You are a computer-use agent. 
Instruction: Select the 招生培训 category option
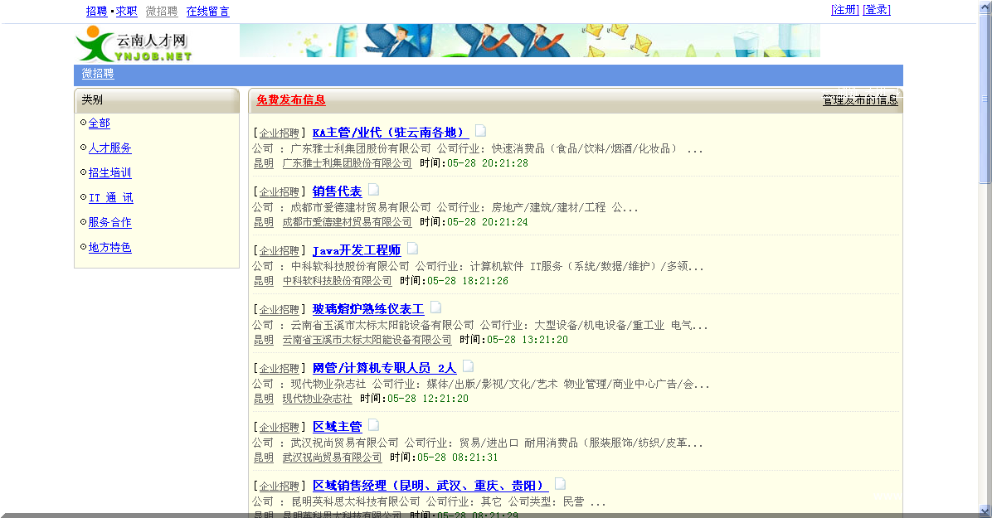click(x=109, y=172)
